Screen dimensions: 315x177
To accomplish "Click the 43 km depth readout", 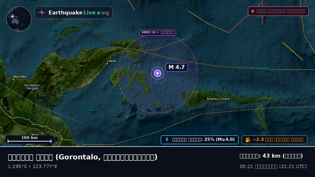I will (x=271, y=156).
